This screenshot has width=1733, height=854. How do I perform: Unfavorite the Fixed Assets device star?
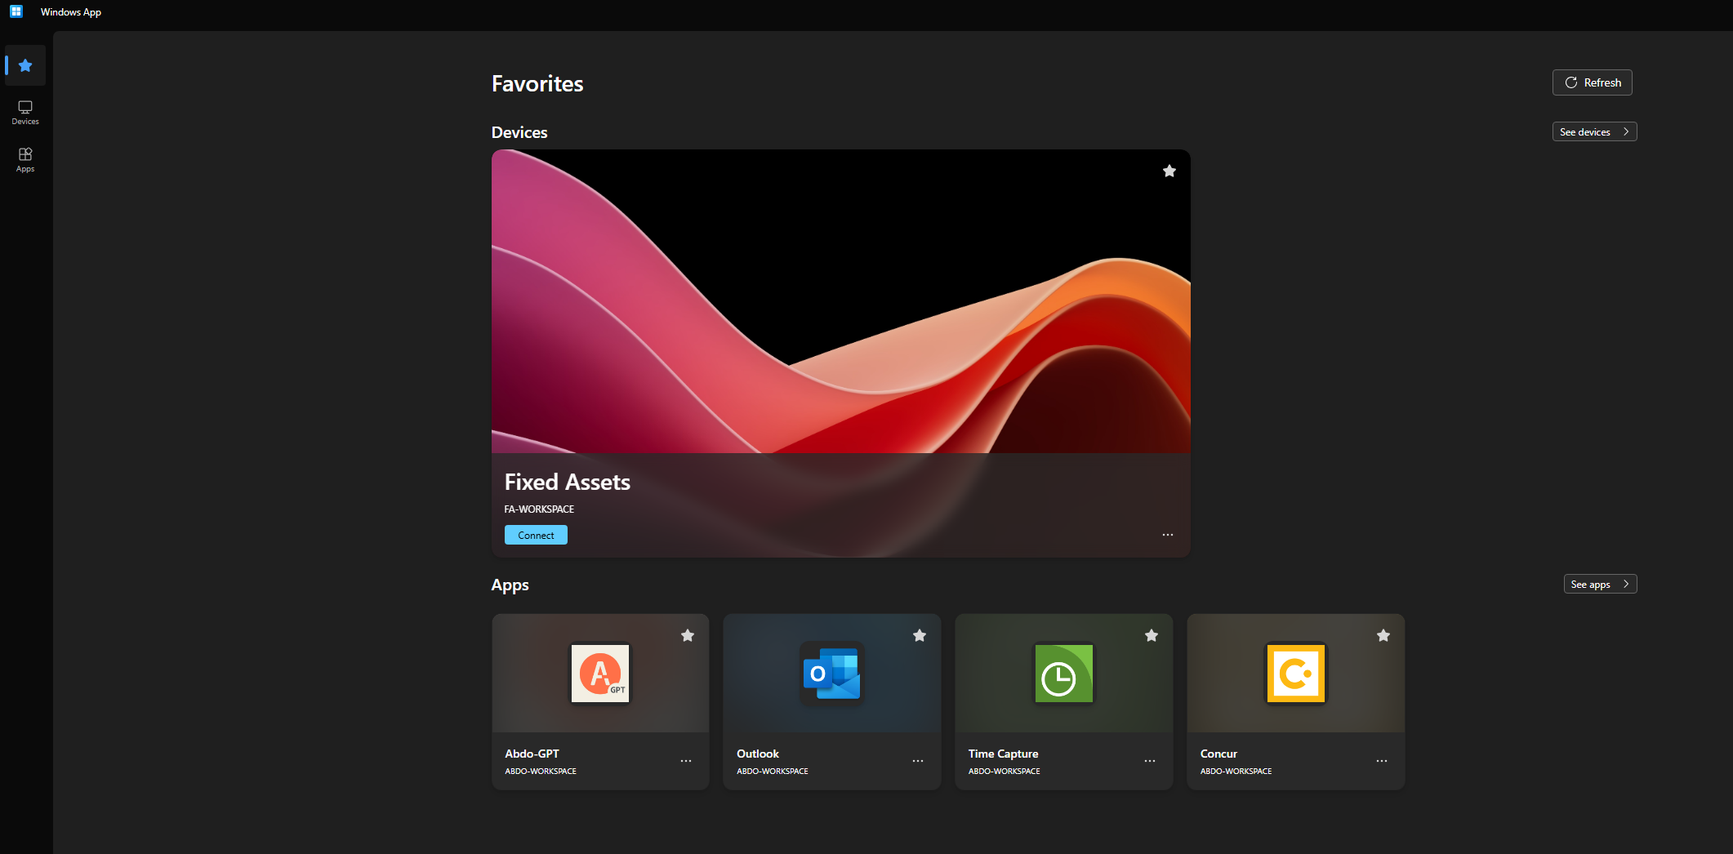(x=1169, y=171)
